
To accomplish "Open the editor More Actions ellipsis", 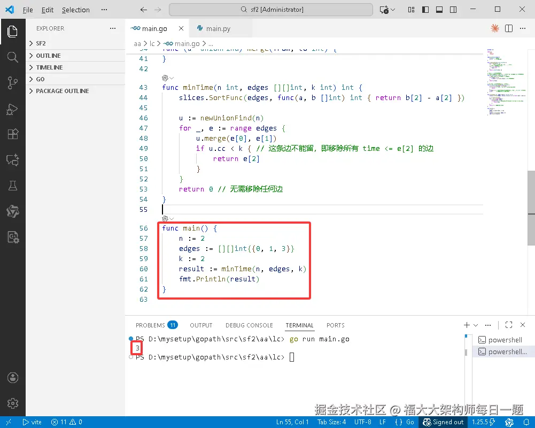I will (x=522, y=28).
